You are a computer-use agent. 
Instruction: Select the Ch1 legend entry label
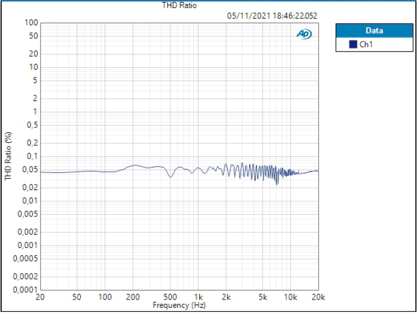coord(366,44)
